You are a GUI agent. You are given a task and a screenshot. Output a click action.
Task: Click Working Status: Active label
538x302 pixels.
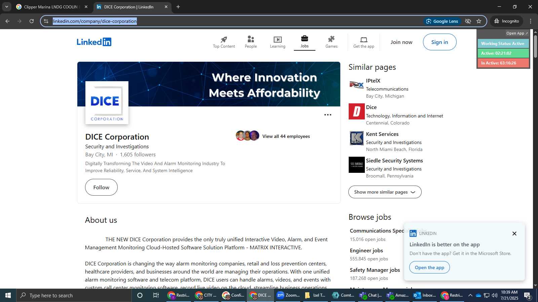[503, 44]
